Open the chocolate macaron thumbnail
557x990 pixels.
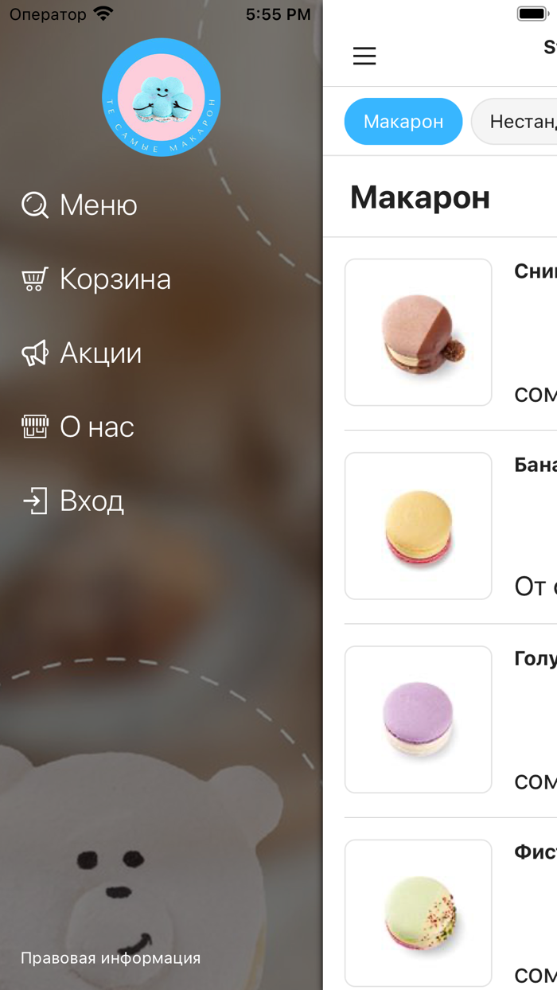(419, 333)
